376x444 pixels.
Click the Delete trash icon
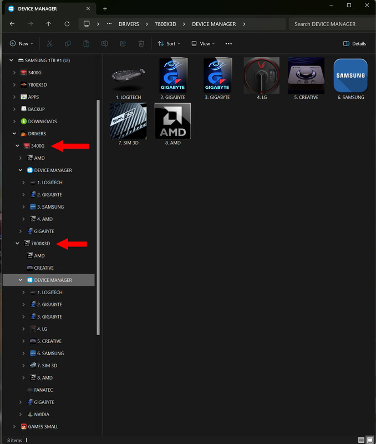(x=141, y=44)
